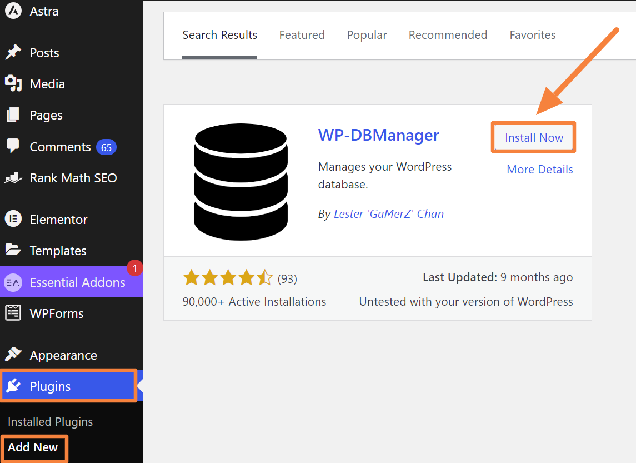Open the Installed Plugins submenu
Viewport: 636px width, 463px height.
pyautogui.click(x=51, y=422)
